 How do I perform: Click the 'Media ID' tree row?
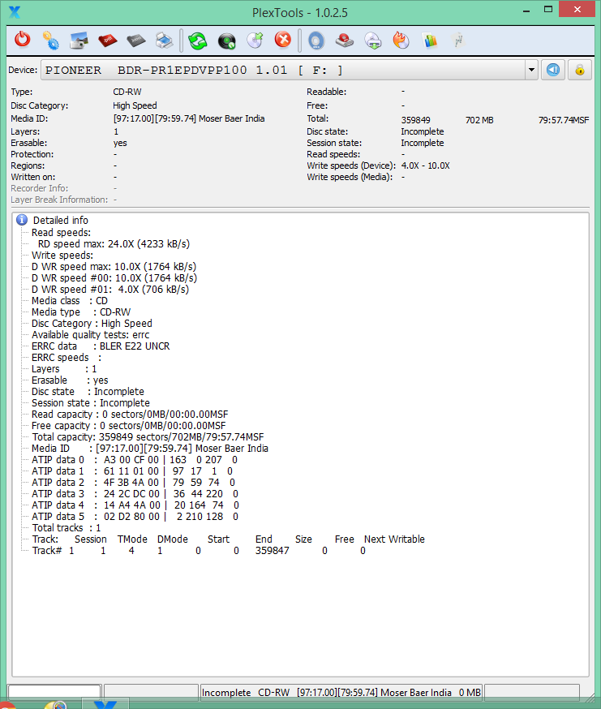click(150, 448)
